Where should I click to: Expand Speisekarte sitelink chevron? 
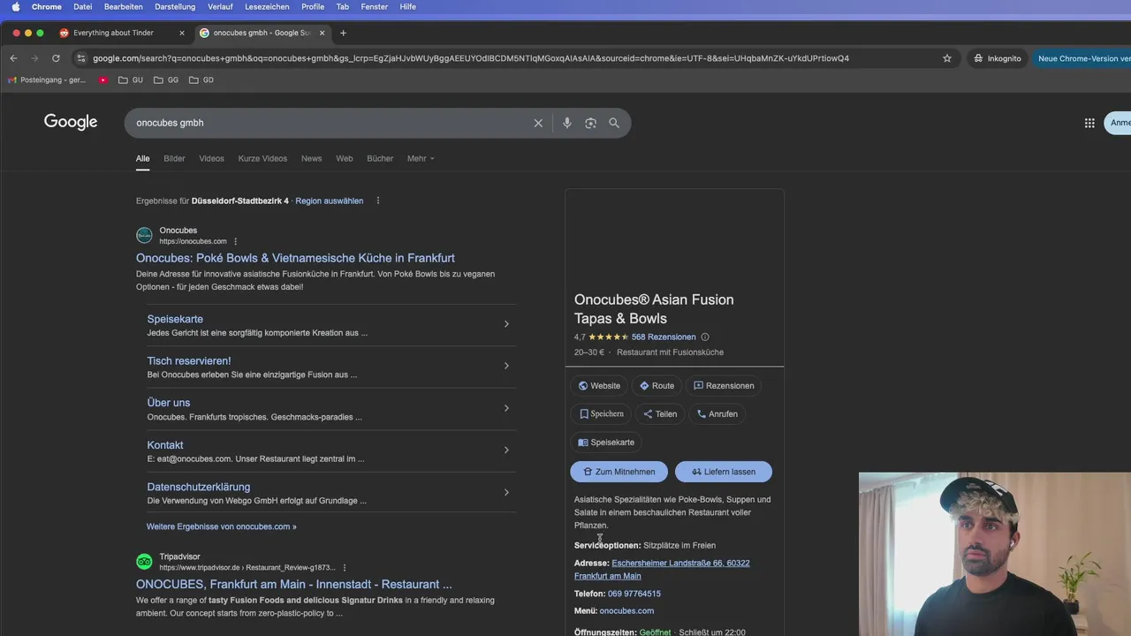point(506,324)
